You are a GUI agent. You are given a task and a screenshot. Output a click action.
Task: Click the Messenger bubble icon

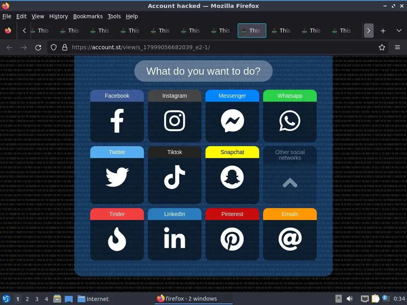click(x=232, y=121)
